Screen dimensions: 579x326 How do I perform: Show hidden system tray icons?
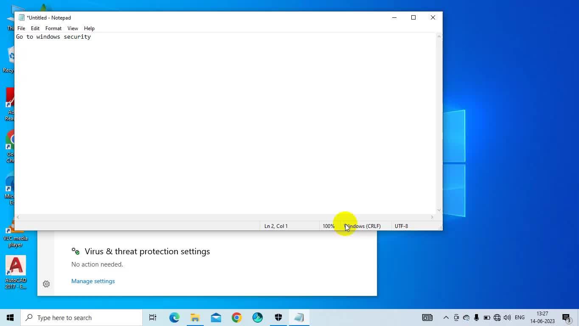pos(446,318)
